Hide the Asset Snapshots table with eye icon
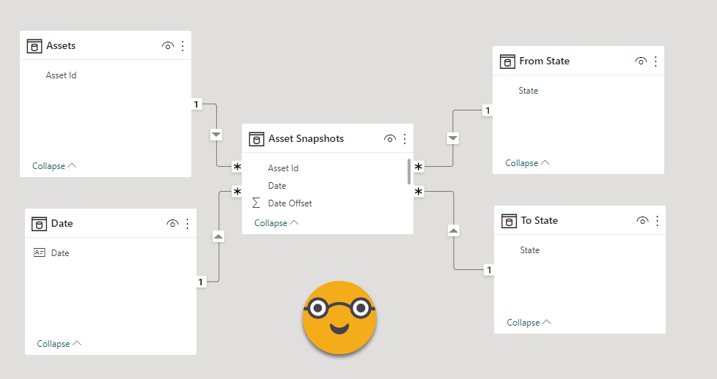 pyautogui.click(x=390, y=139)
